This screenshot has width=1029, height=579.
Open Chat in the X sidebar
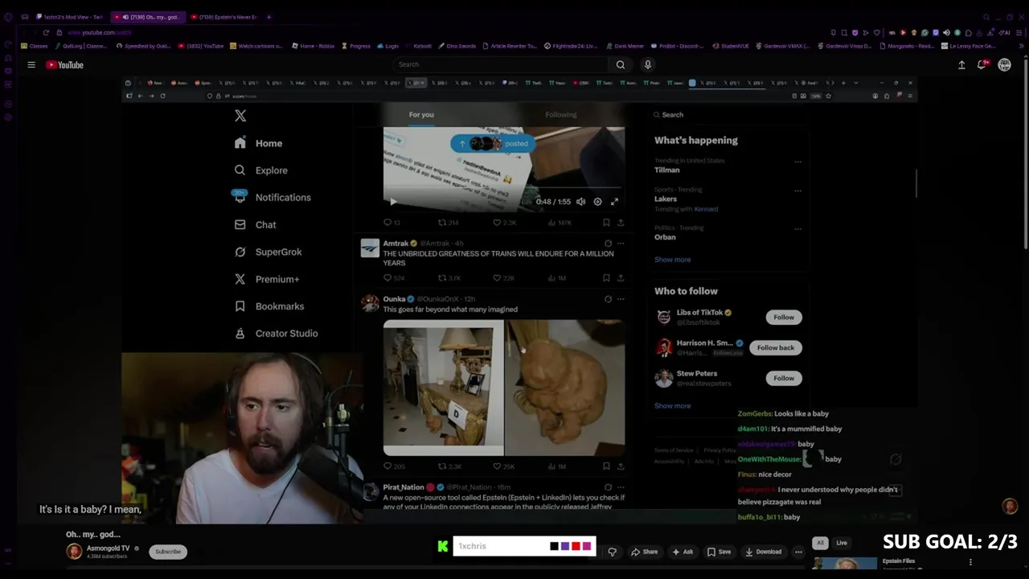pos(255,224)
